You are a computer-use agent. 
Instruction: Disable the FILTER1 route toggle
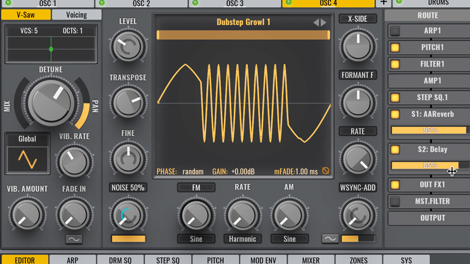pos(395,64)
